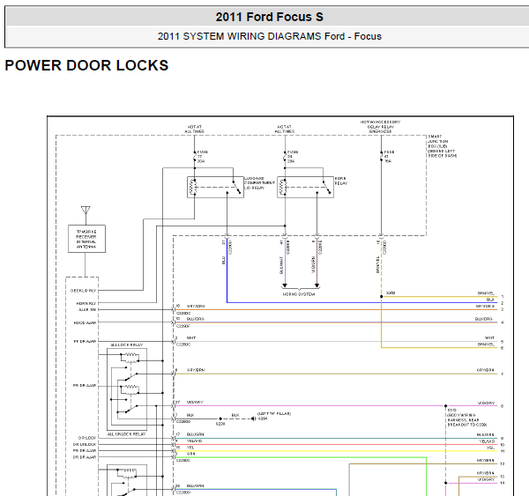529x496 pixels.
Task: Click 'GRN' wire label near pin 3
Action: click(x=190, y=454)
